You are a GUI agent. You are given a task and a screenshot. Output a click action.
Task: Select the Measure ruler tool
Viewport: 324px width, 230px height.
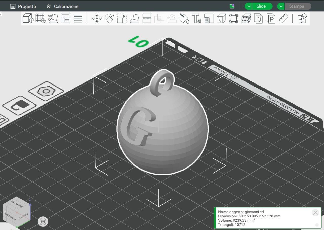(x=283, y=18)
